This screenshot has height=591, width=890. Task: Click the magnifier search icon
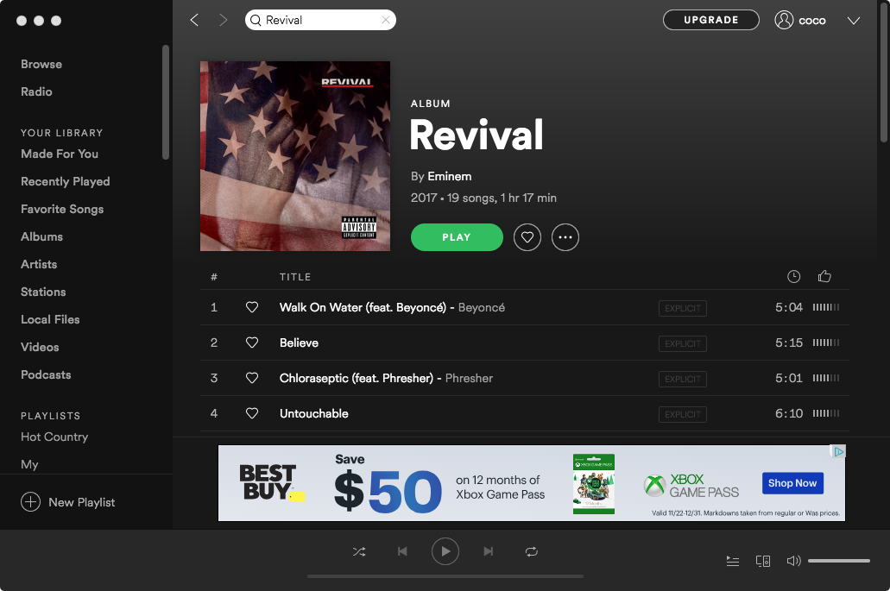[256, 21]
